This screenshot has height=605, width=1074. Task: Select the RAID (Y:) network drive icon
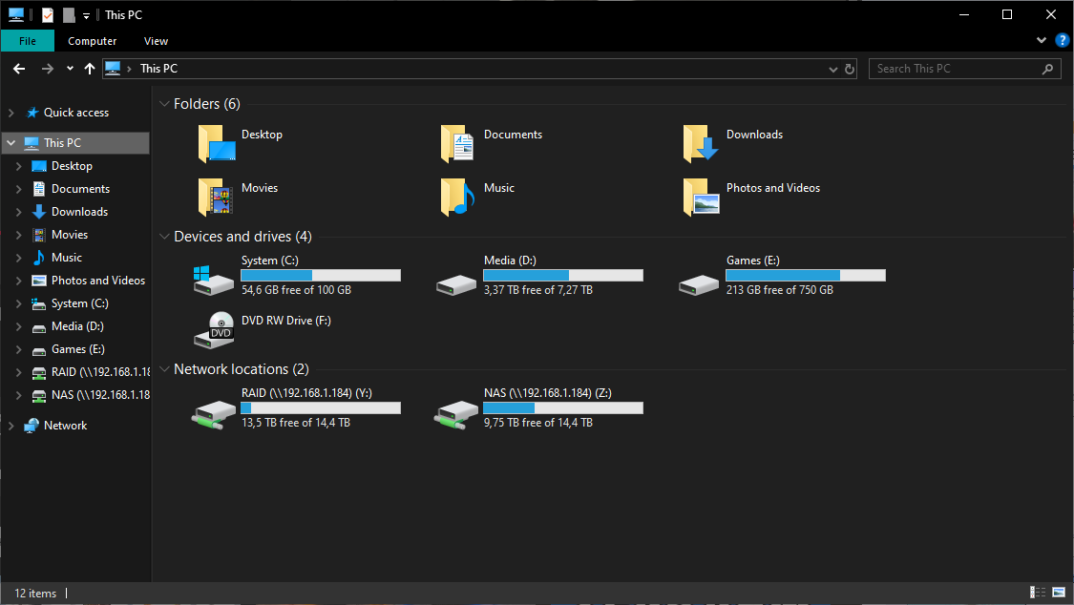pyautogui.click(x=214, y=415)
